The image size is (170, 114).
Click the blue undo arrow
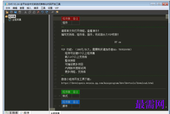pos(42,12)
